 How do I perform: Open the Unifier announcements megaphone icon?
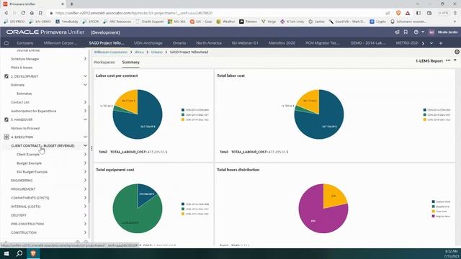click(x=397, y=32)
